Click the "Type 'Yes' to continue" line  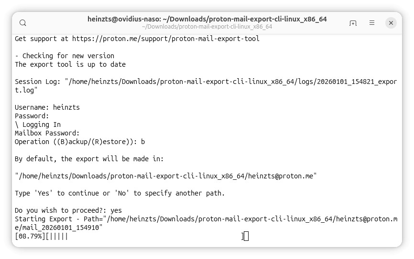pos(120,193)
